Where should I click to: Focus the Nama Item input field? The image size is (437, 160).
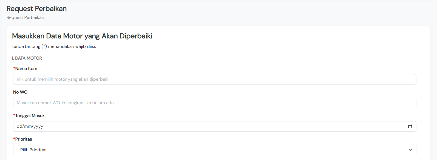click(x=214, y=79)
